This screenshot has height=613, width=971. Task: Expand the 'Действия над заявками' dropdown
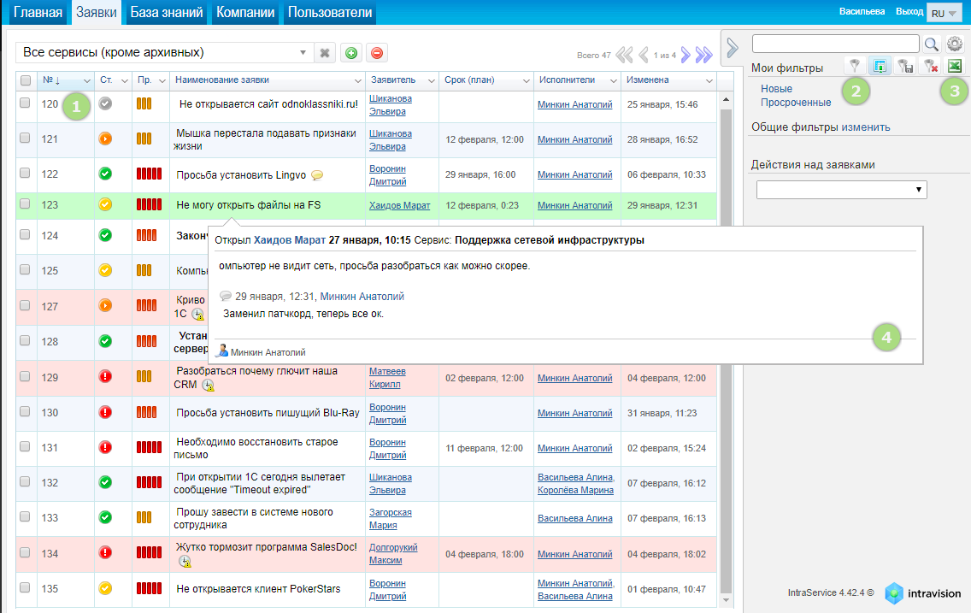[841, 190]
